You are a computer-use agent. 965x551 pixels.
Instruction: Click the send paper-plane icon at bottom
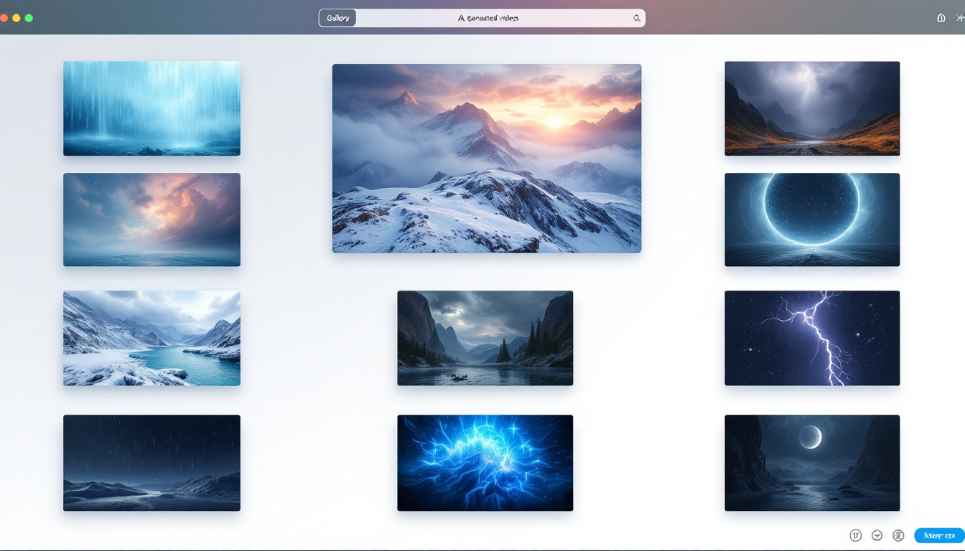click(x=877, y=535)
